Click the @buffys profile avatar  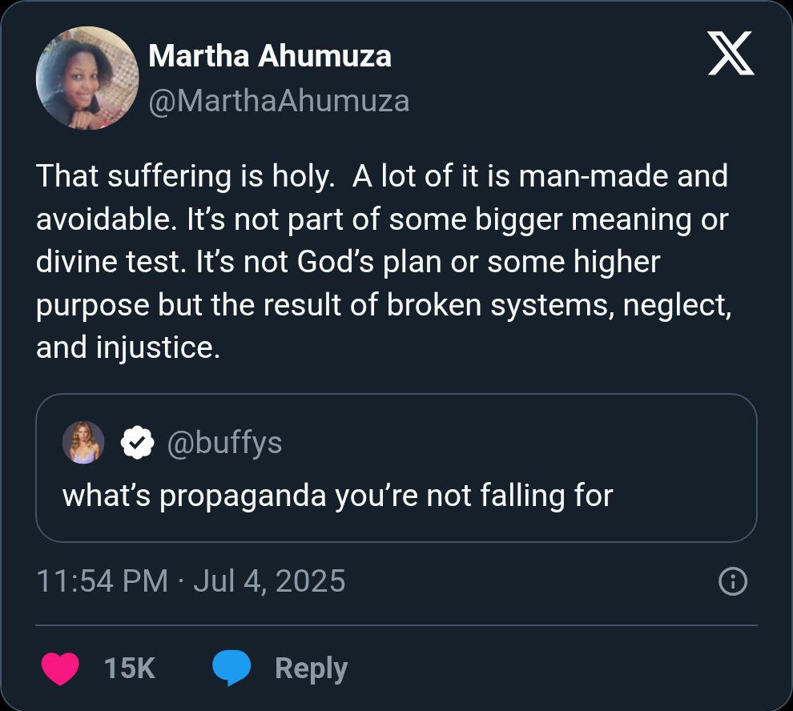[83, 442]
